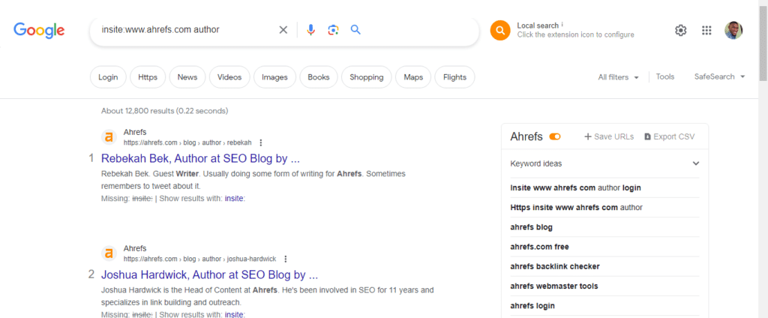The width and height of the screenshot is (768, 318).
Task: Open more options for the Rebekah result
Action: pos(260,142)
